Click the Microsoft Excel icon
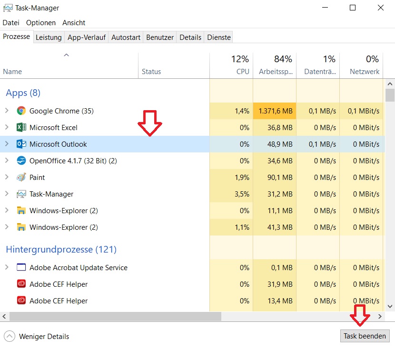 coord(21,127)
